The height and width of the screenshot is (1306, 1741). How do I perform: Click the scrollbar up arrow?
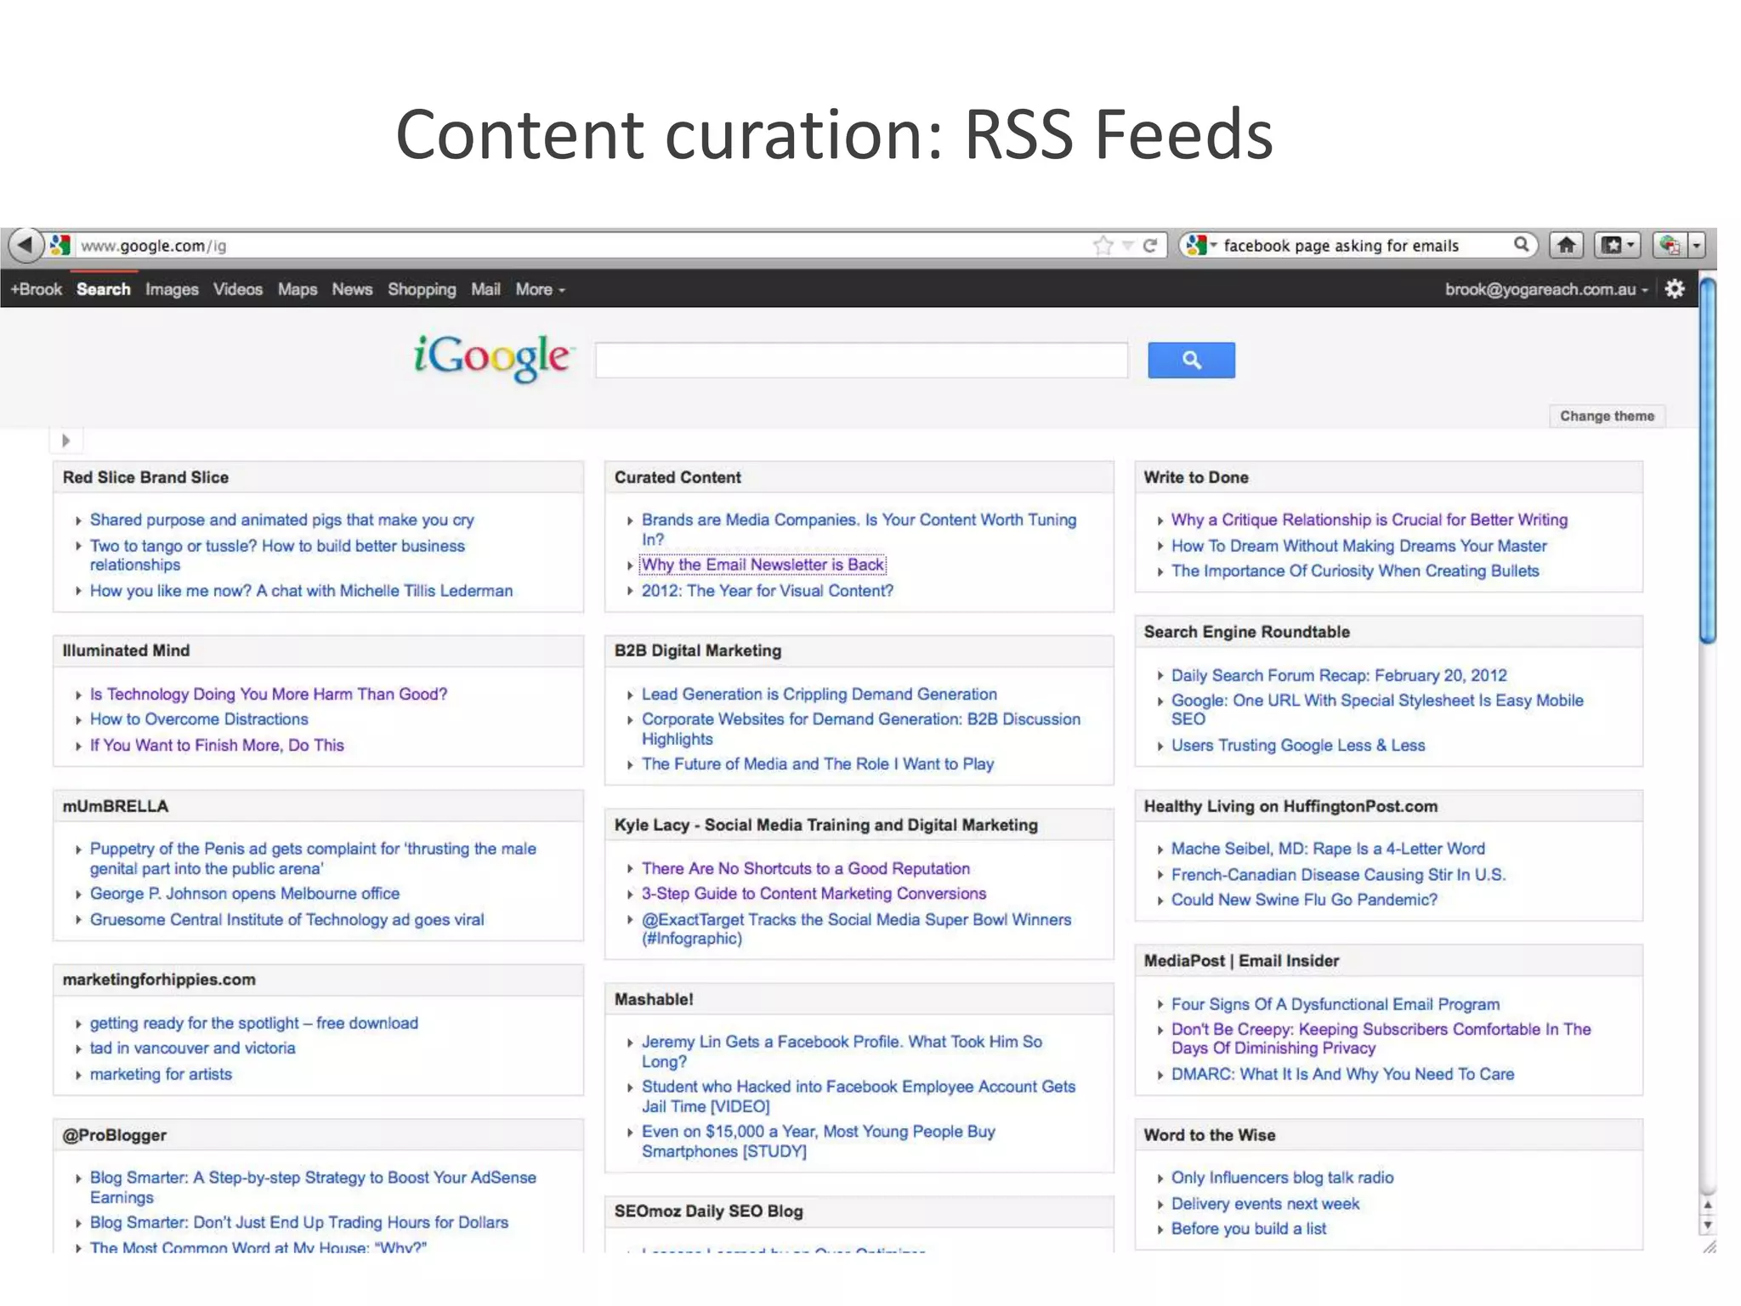1707,1206
